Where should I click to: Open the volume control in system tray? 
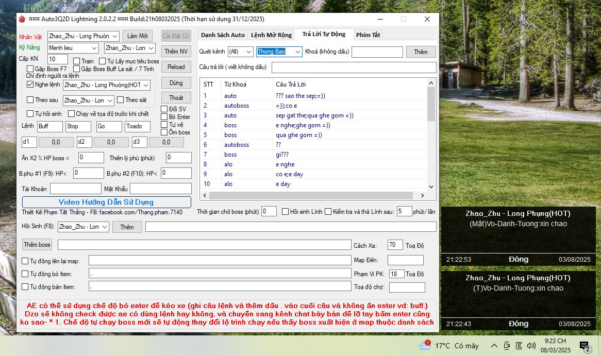(x=531, y=346)
